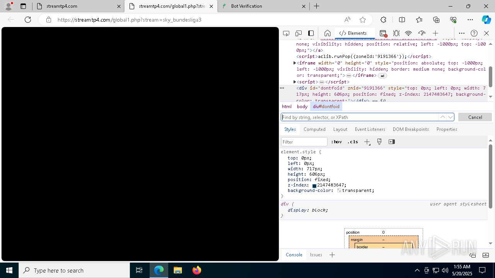The width and height of the screenshot is (495, 278).
Task: Switch to the Bot Verification browser tab
Action: (x=263, y=6)
